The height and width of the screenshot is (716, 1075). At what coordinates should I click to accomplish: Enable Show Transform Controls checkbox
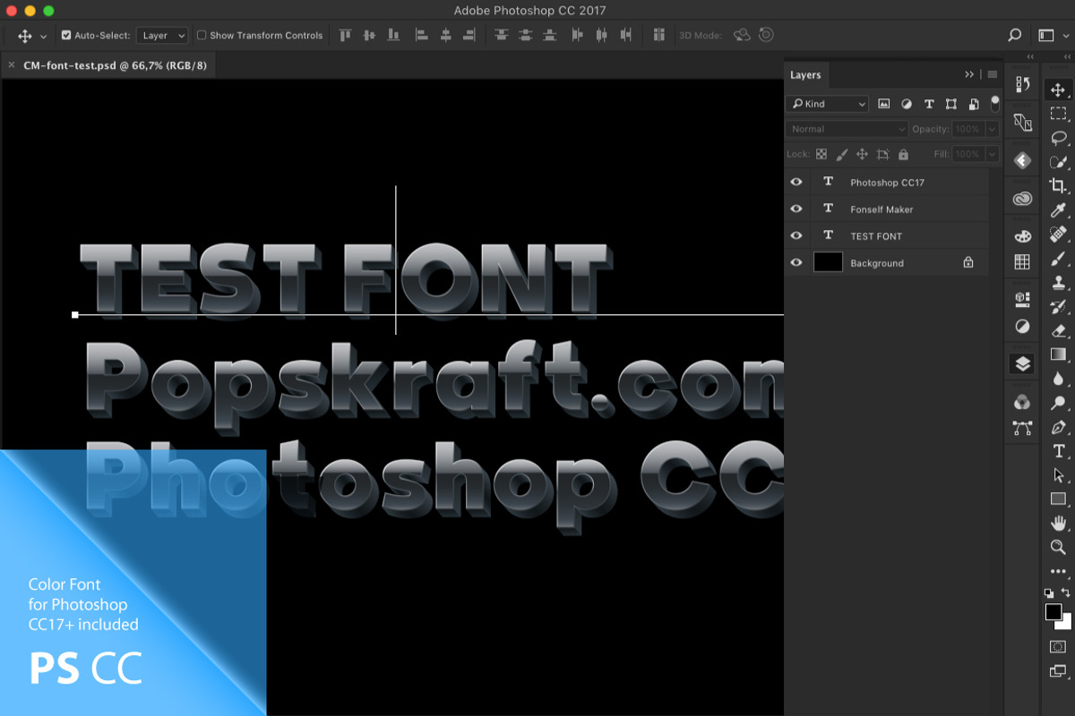(202, 36)
